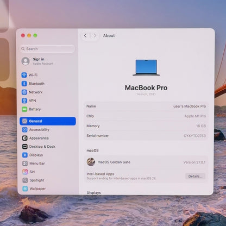Open Details for Intel-based Apps

(x=195, y=176)
